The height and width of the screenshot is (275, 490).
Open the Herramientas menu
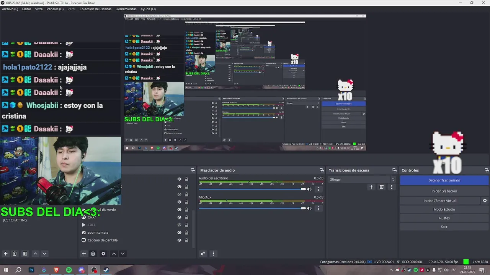pyautogui.click(x=126, y=9)
